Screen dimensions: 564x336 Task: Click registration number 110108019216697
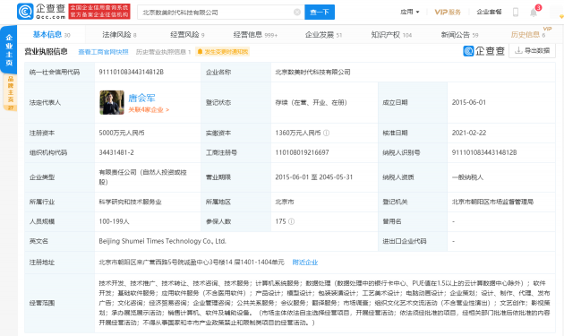point(303,152)
